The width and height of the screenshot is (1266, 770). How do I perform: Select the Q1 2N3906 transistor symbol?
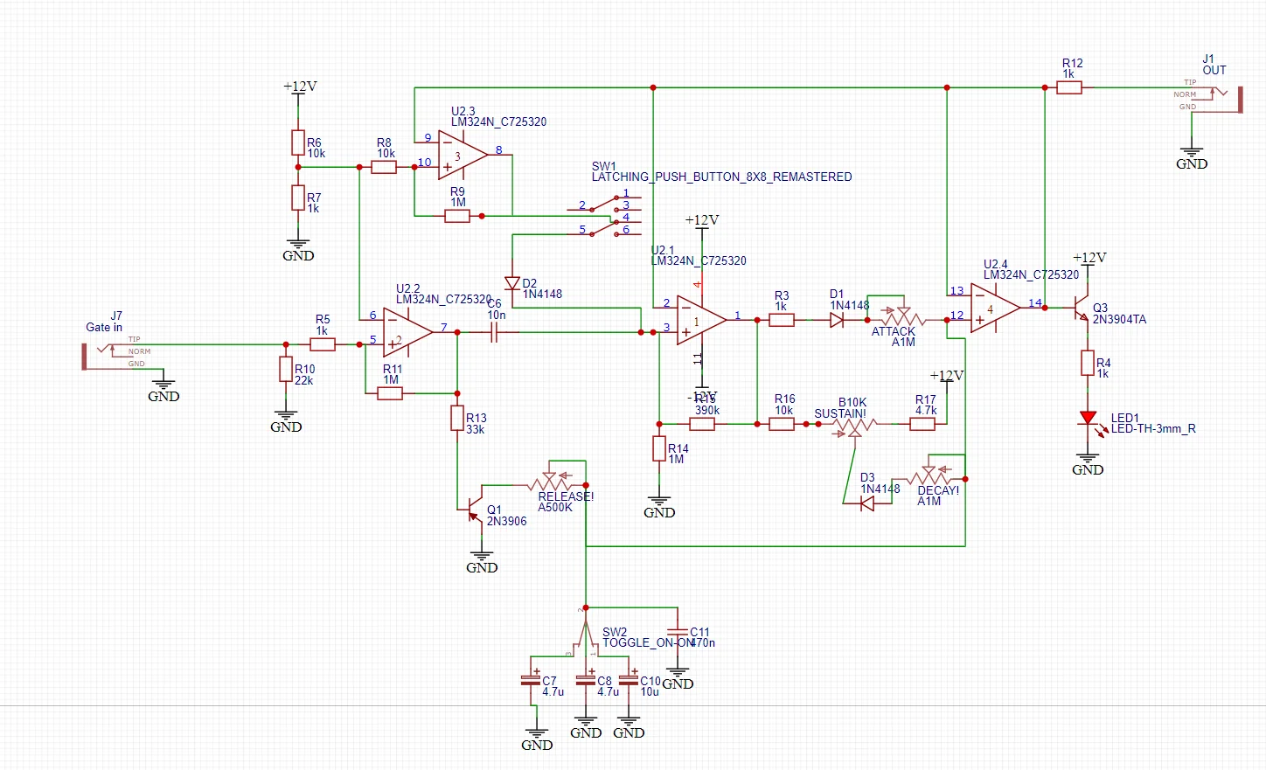473,508
